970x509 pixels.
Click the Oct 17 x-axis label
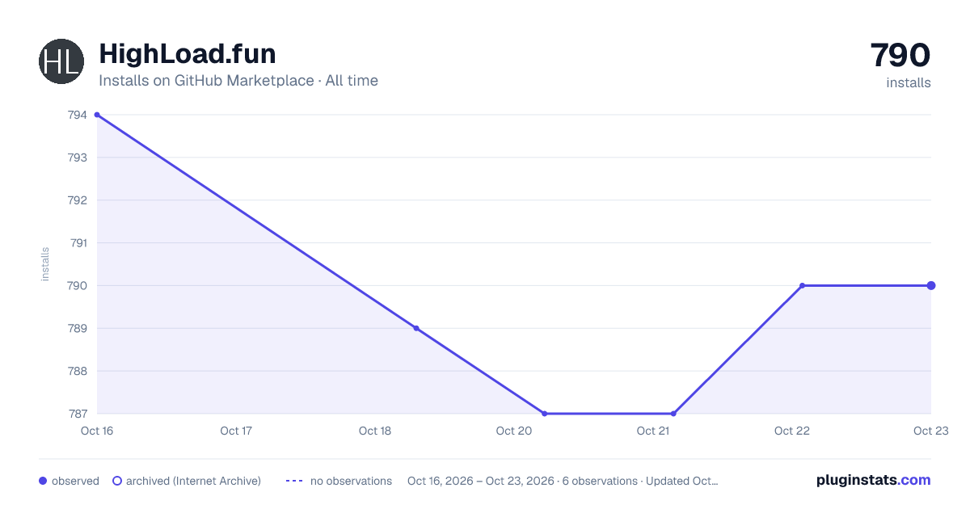coord(236,431)
